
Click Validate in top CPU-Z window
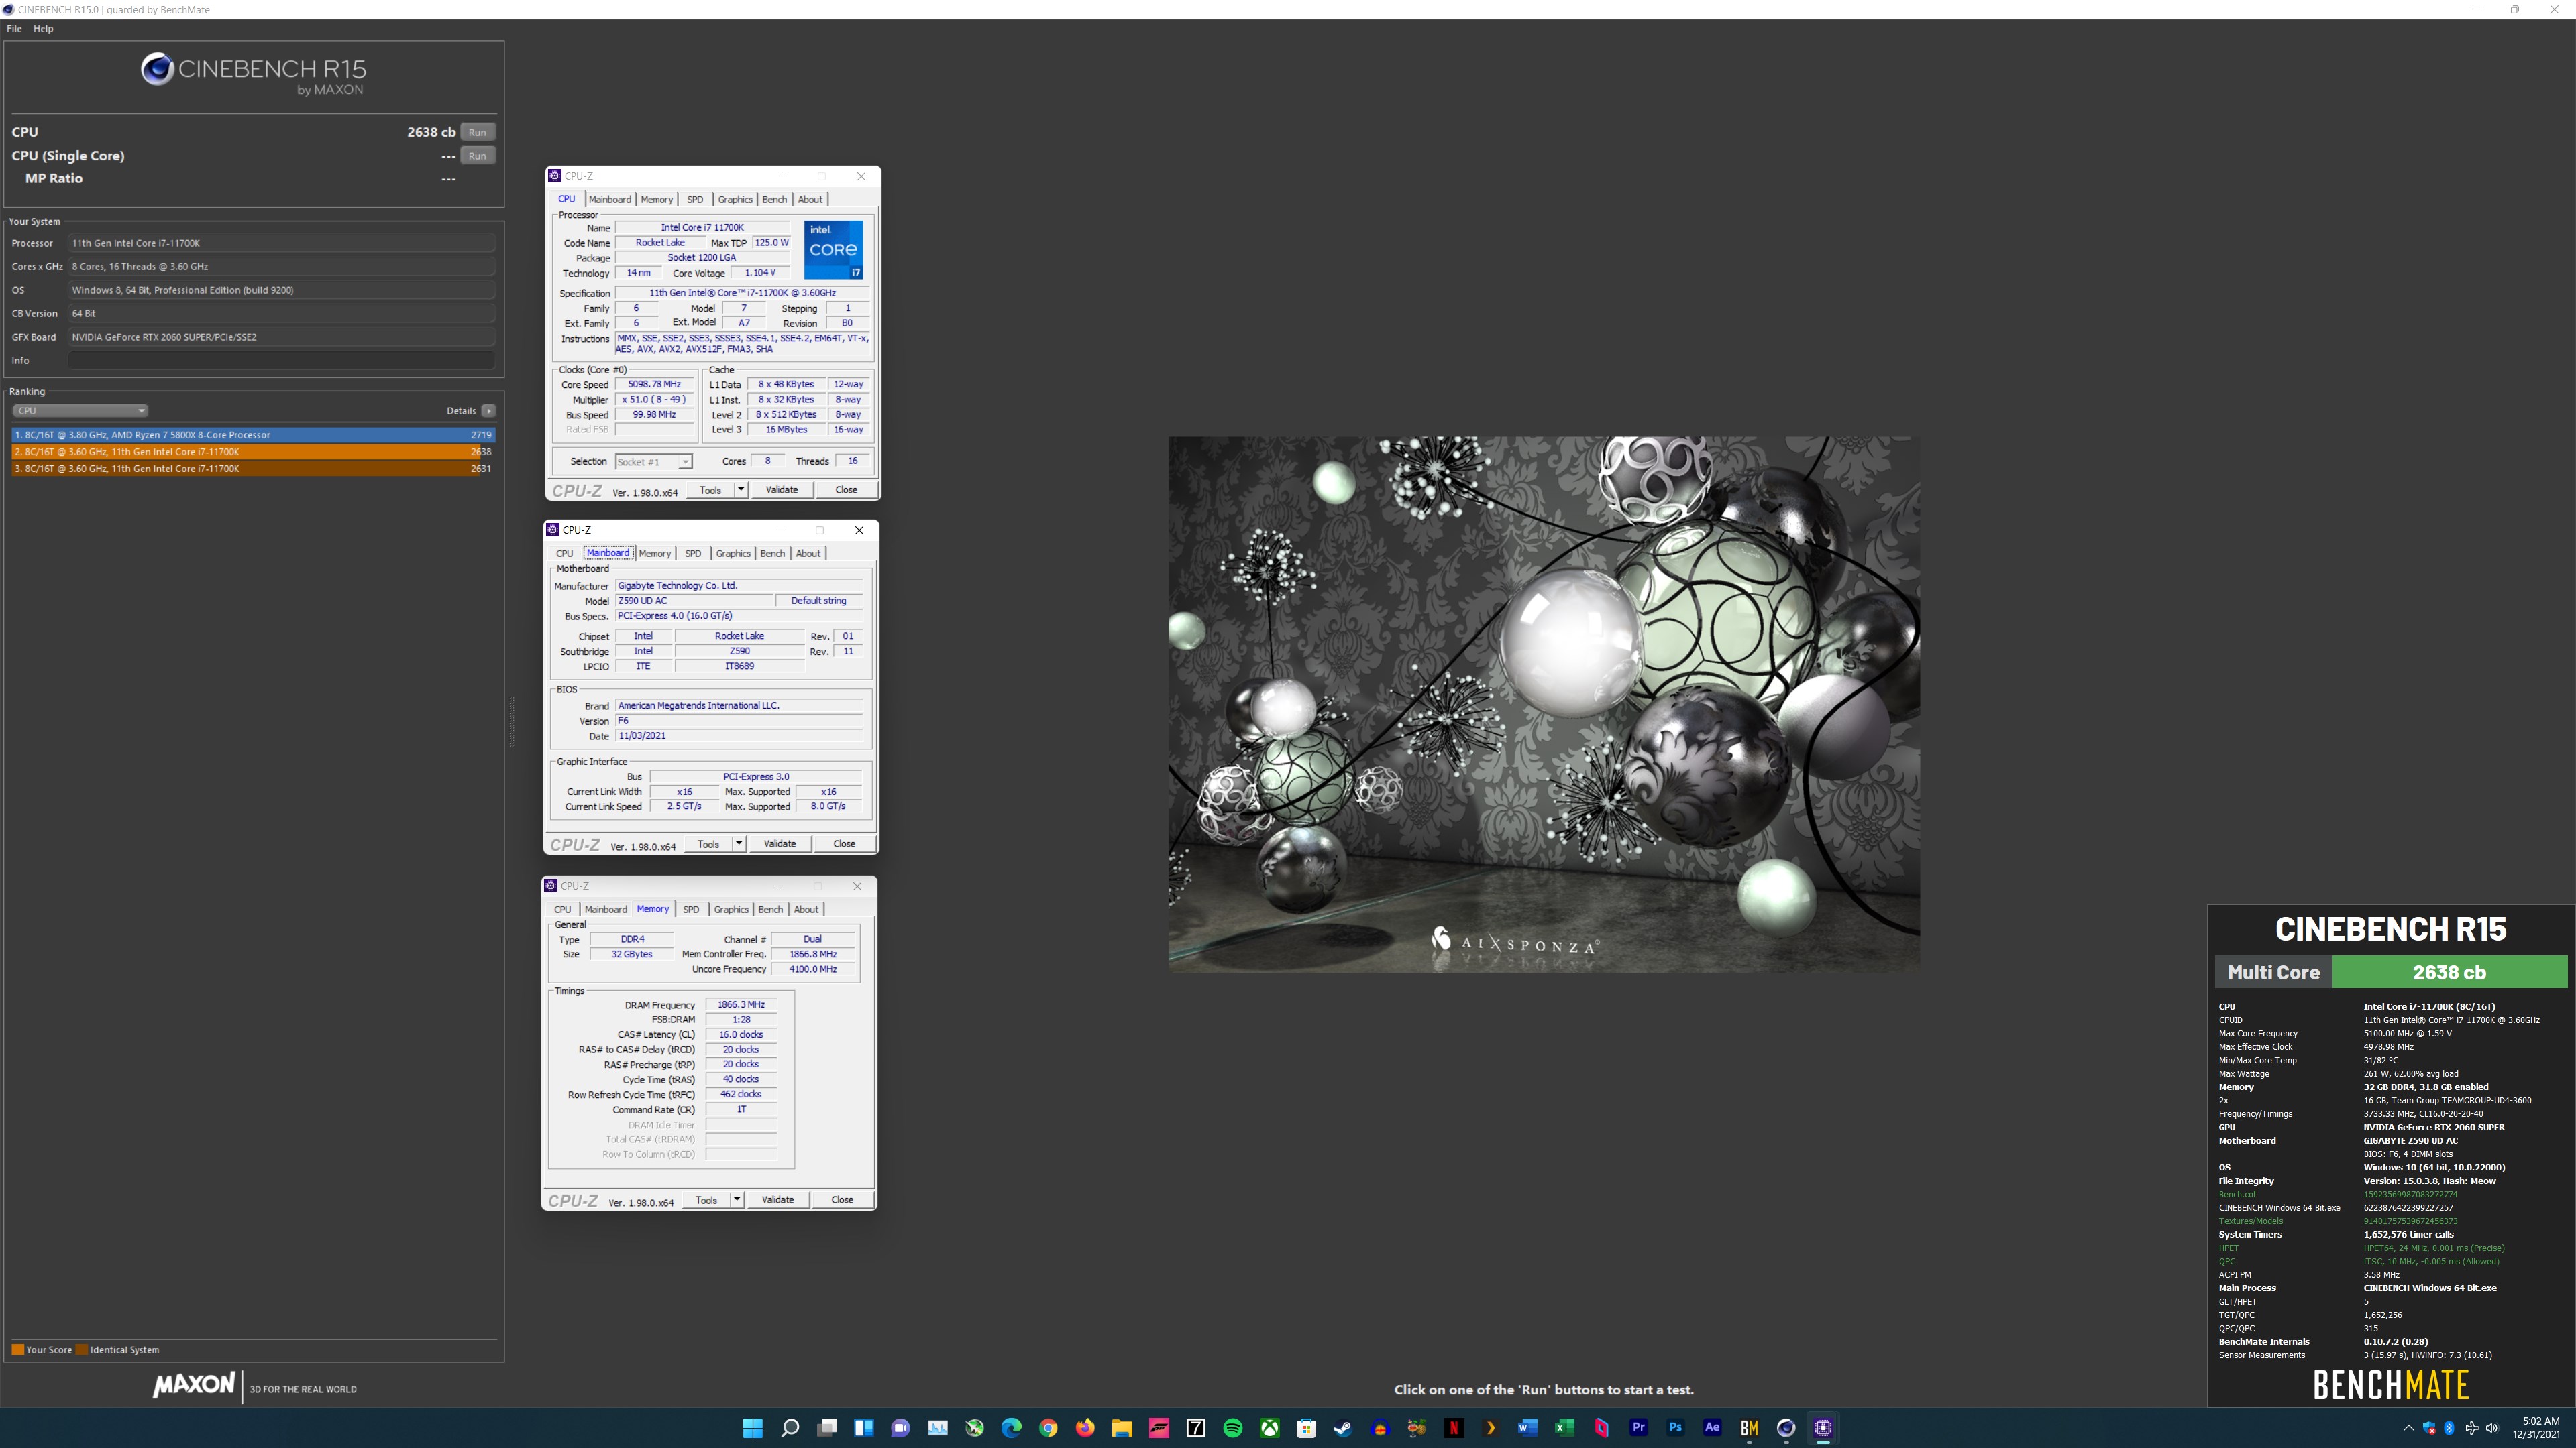(781, 489)
